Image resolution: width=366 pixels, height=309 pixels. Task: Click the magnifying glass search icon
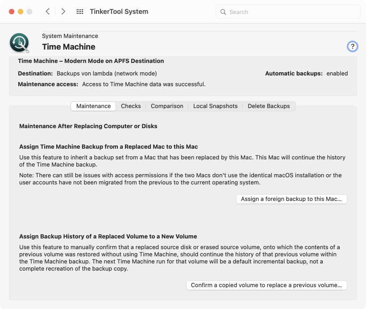223,12
